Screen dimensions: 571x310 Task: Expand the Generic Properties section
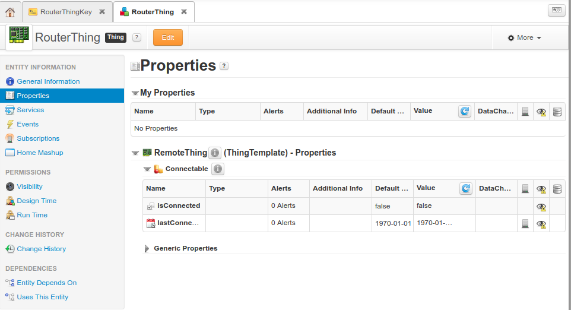147,248
